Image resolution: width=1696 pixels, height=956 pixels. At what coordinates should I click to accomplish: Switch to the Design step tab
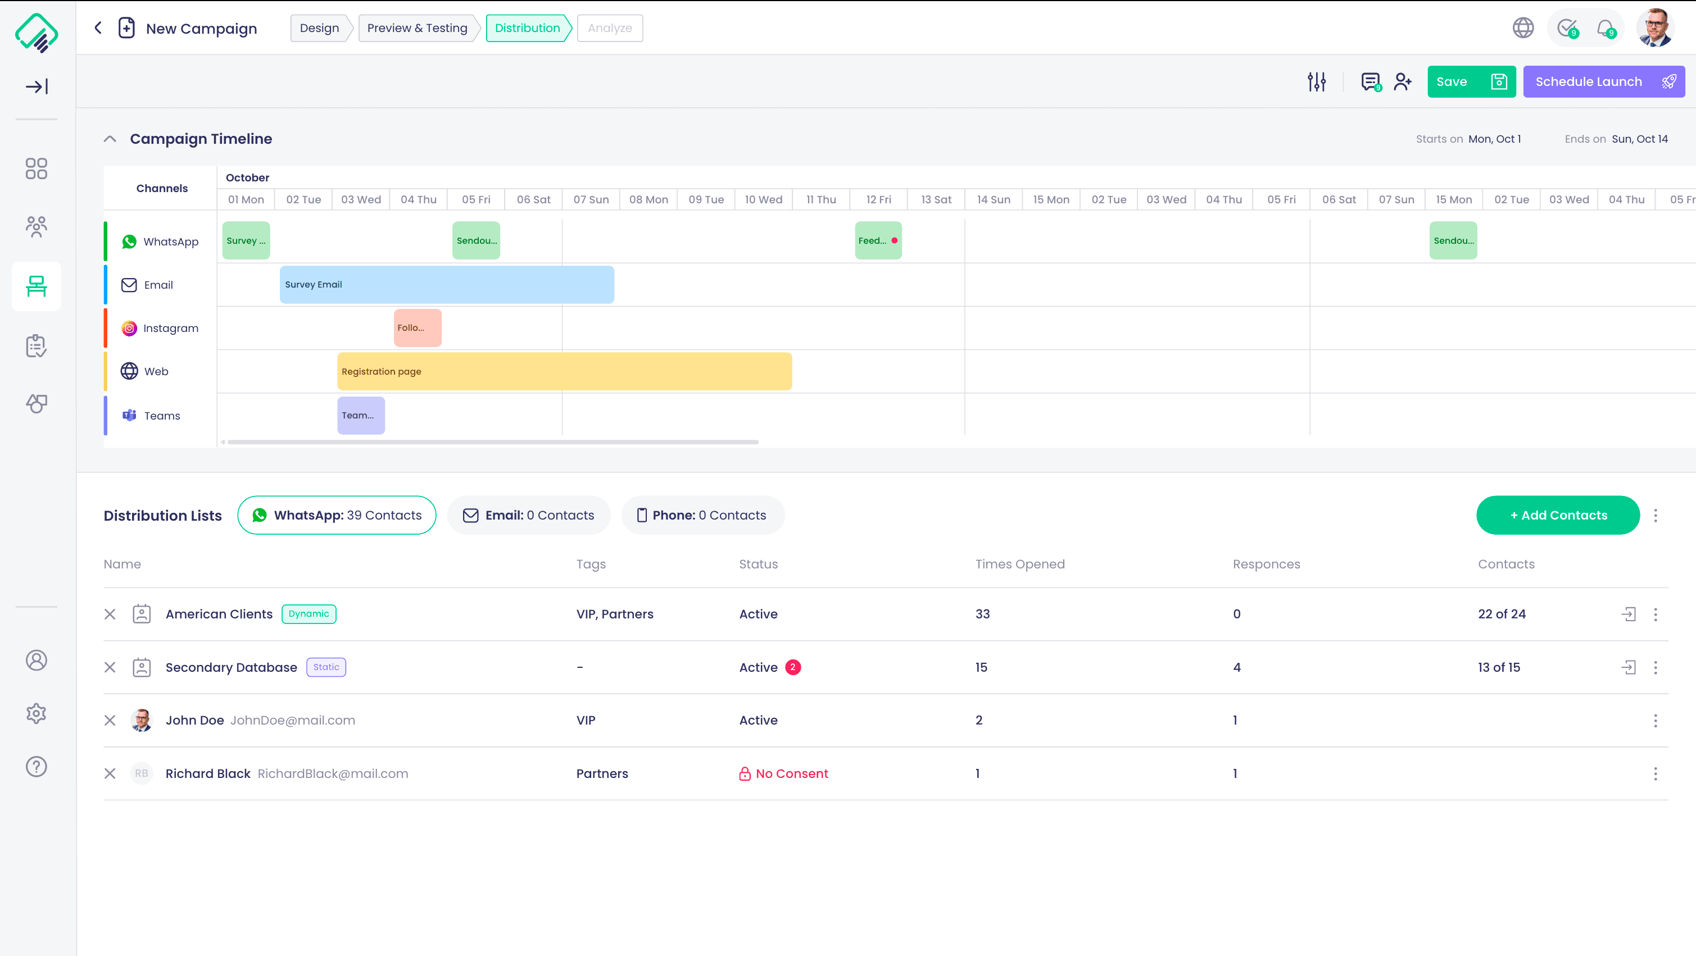tap(319, 28)
